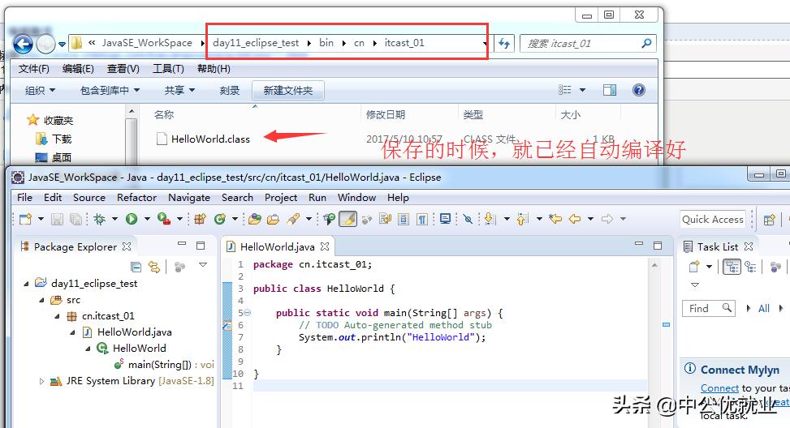Viewport: 790px width, 428px height.
Task: Toggle Word Wrap icon in Eclipse toolbar
Action: click(386, 219)
